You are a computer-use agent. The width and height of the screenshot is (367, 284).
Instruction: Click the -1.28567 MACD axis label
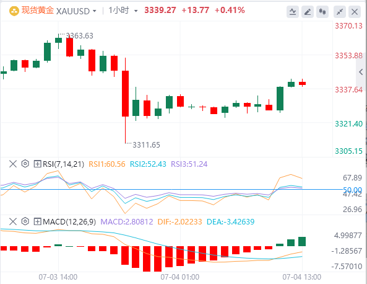pyautogui.click(x=347, y=251)
